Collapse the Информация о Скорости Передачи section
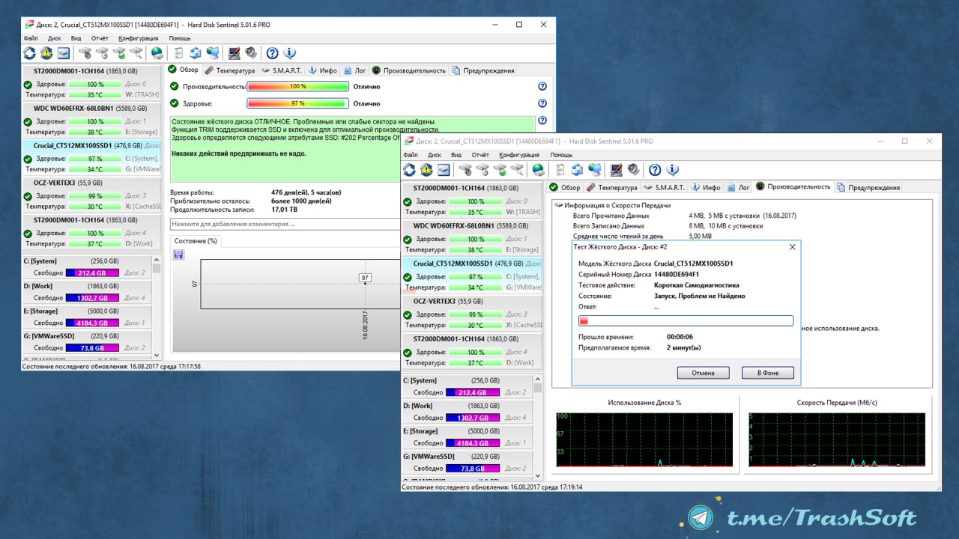This screenshot has width=959, height=539. (559, 205)
